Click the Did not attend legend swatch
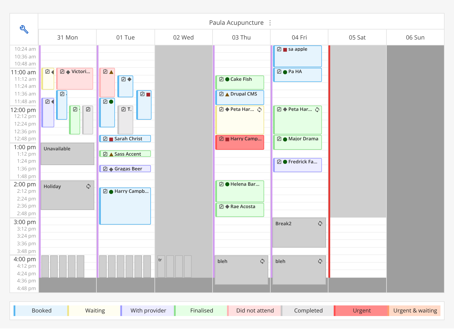Image resolution: width=454 pixels, height=329 pixels. (254, 311)
